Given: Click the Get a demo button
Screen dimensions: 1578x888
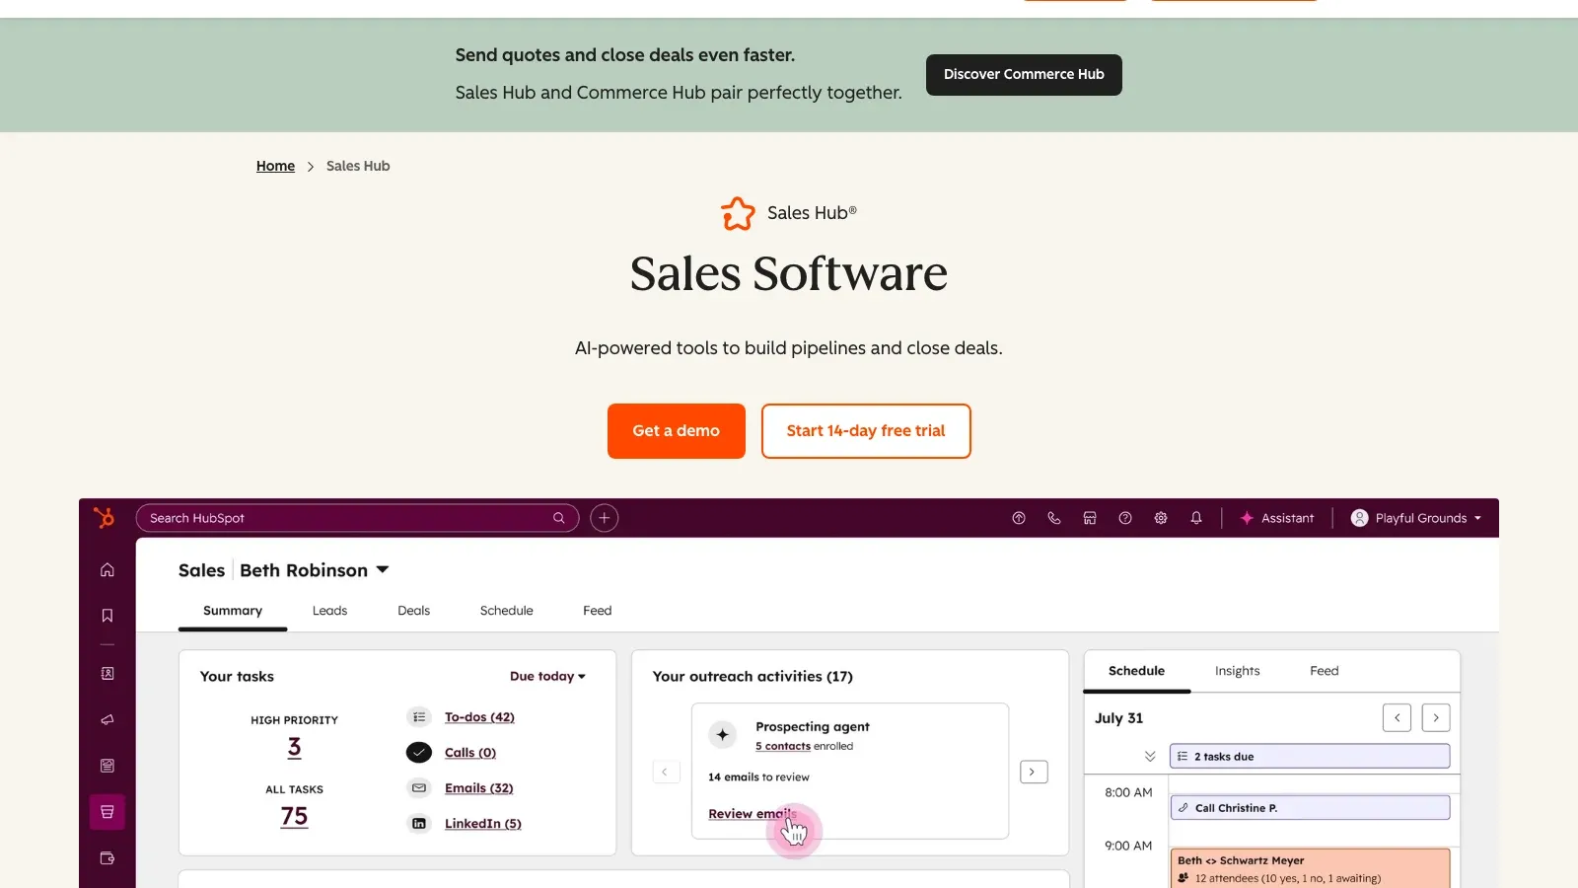Looking at the screenshot, I should pyautogui.click(x=677, y=431).
